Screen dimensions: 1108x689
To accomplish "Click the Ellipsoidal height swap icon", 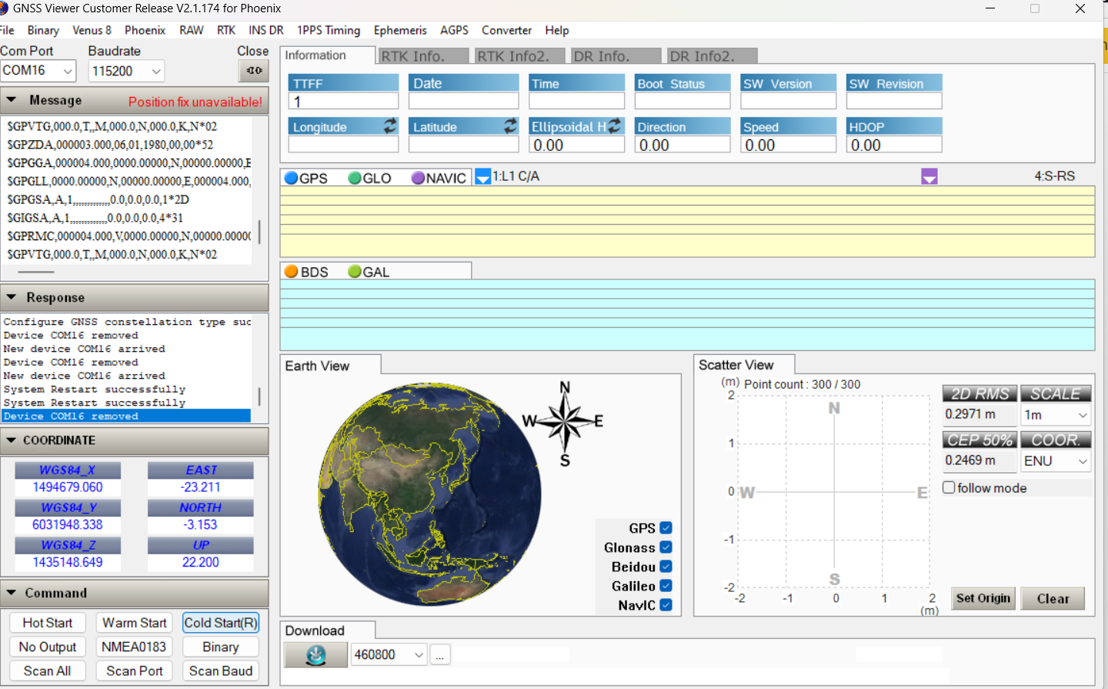I will click(x=615, y=125).
